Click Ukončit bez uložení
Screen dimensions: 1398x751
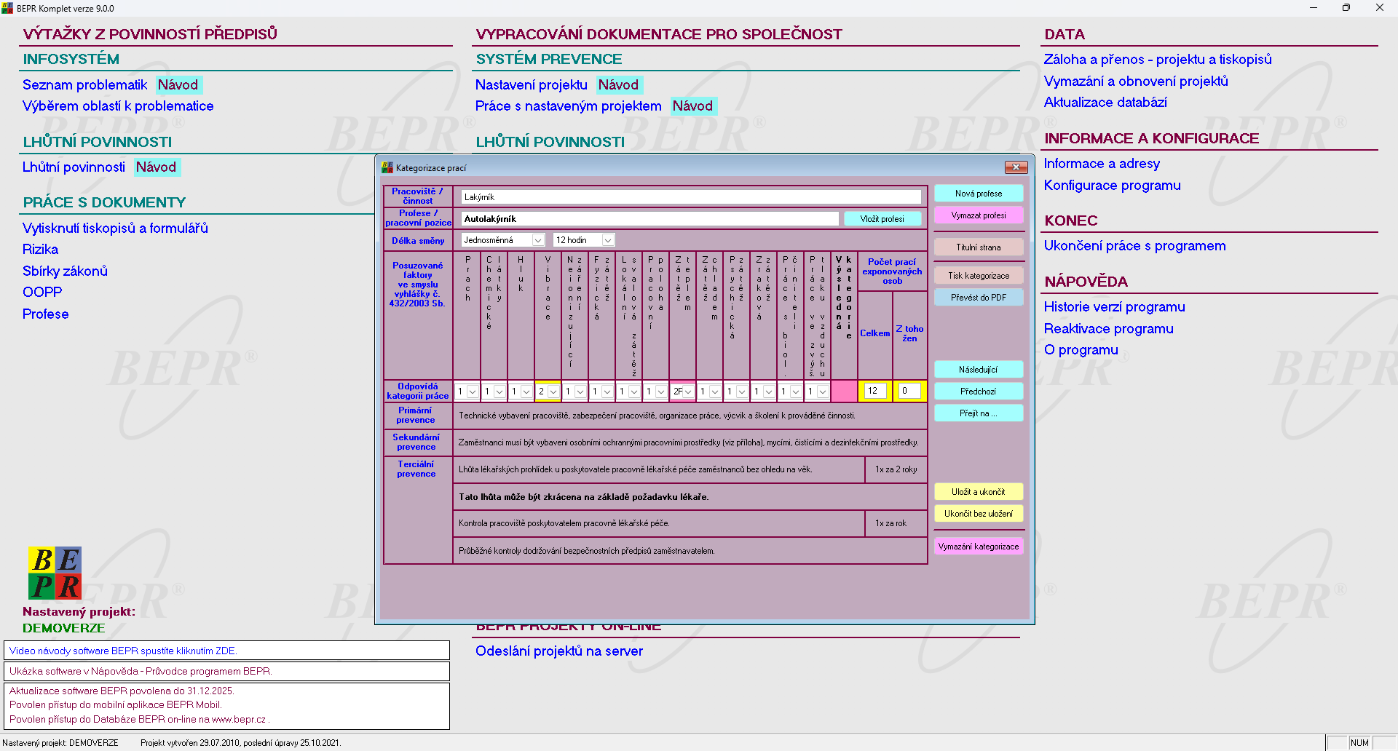[979, 514]
